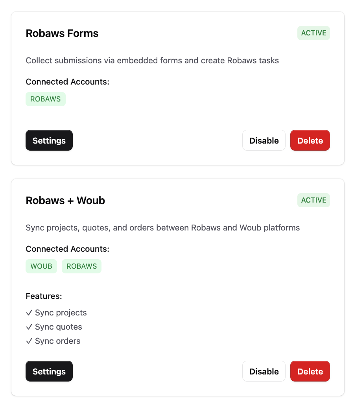Click the Sync orders checkmark
This screenshot has height=402, width=354.
(x=29, y=341)
